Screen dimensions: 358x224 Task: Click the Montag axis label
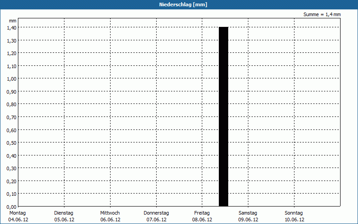tap(17, 213)
